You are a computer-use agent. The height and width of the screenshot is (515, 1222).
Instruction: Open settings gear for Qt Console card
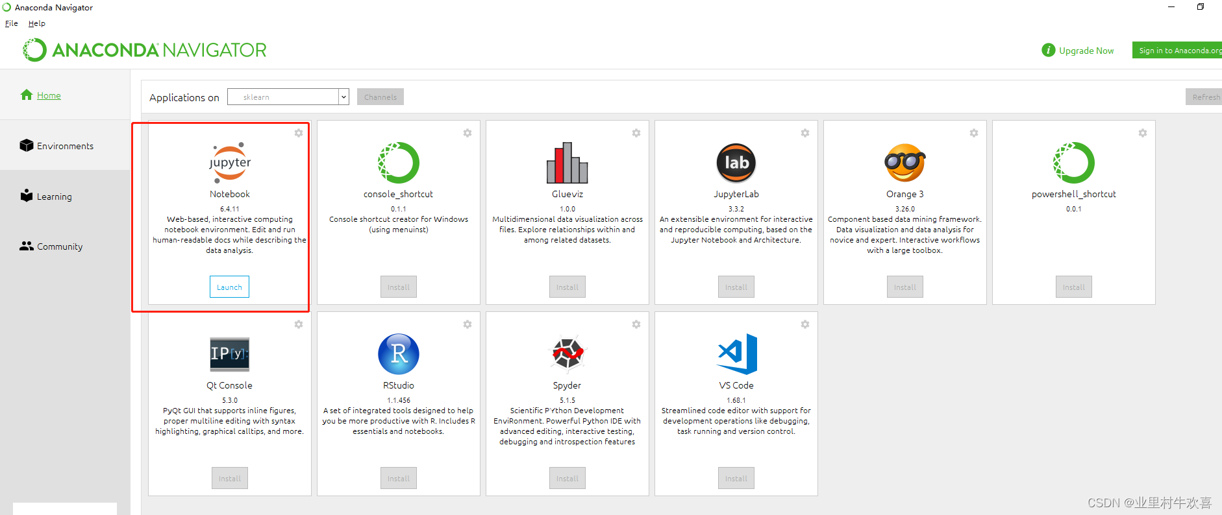click(x=299, y=324)
